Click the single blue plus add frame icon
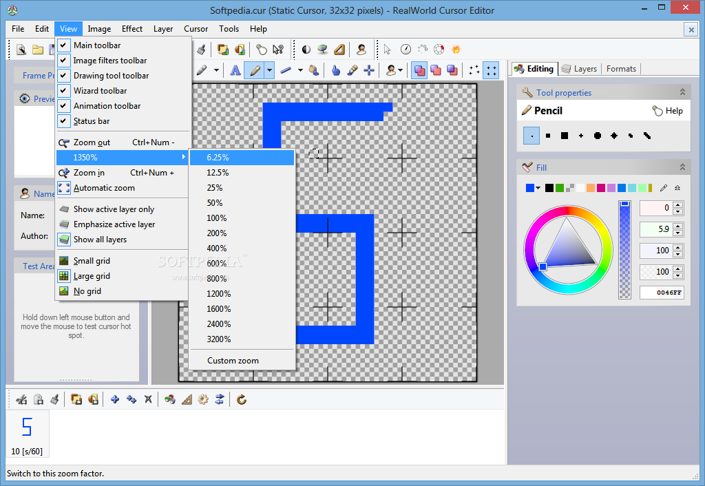Viewport: 705px width, 486px height. (115, 399)
